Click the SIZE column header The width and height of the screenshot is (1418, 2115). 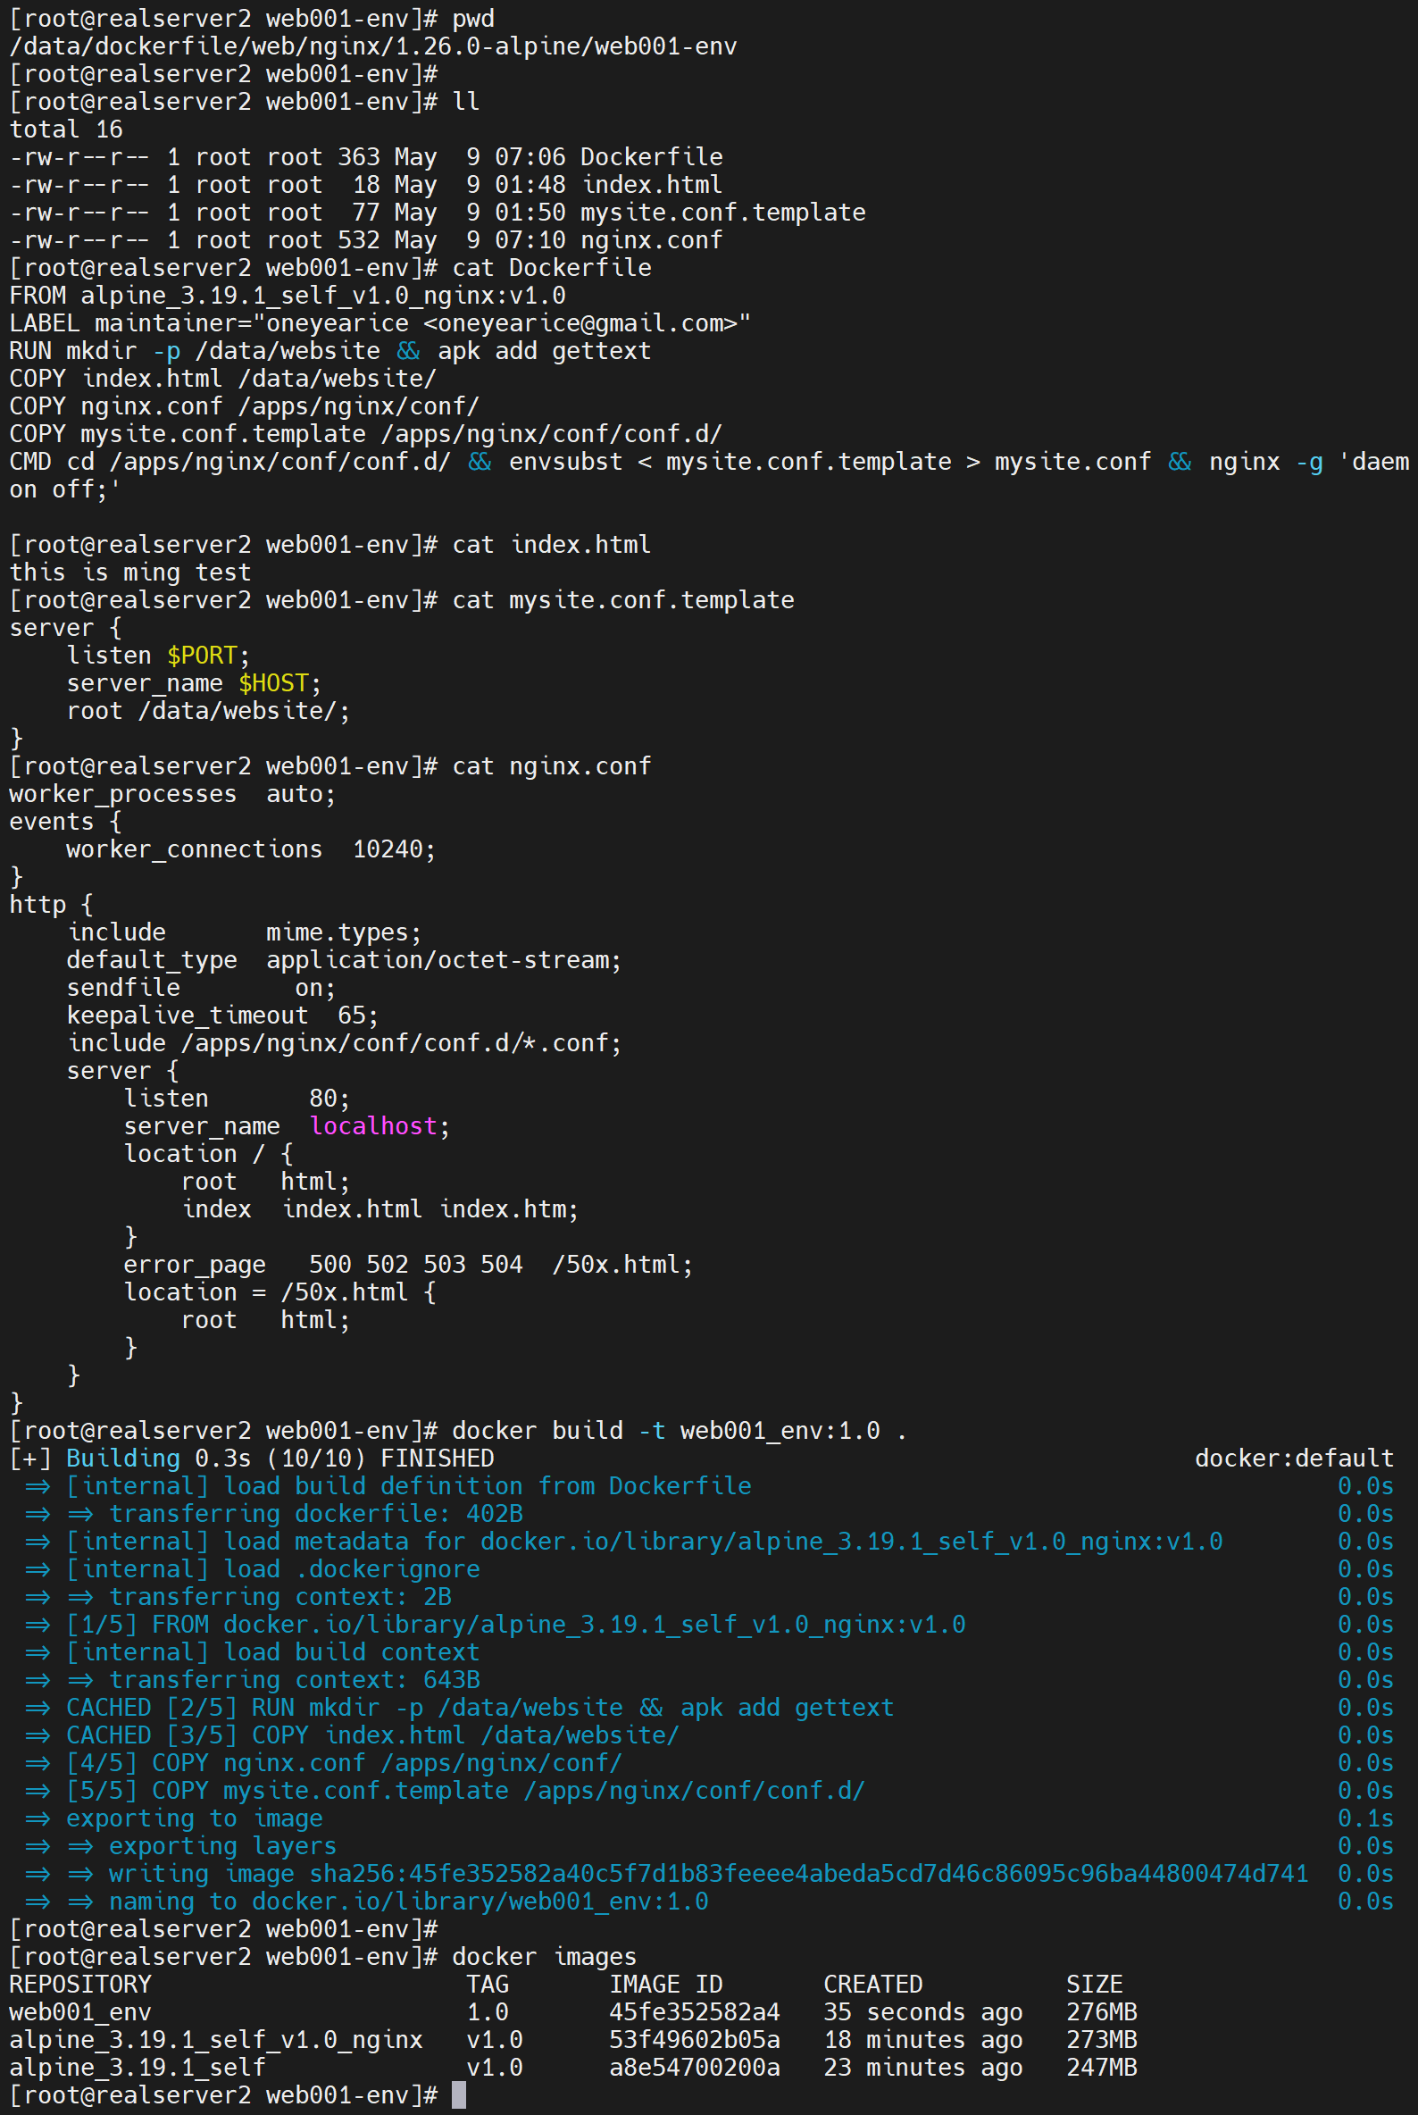click(x=1093, y=1984)
